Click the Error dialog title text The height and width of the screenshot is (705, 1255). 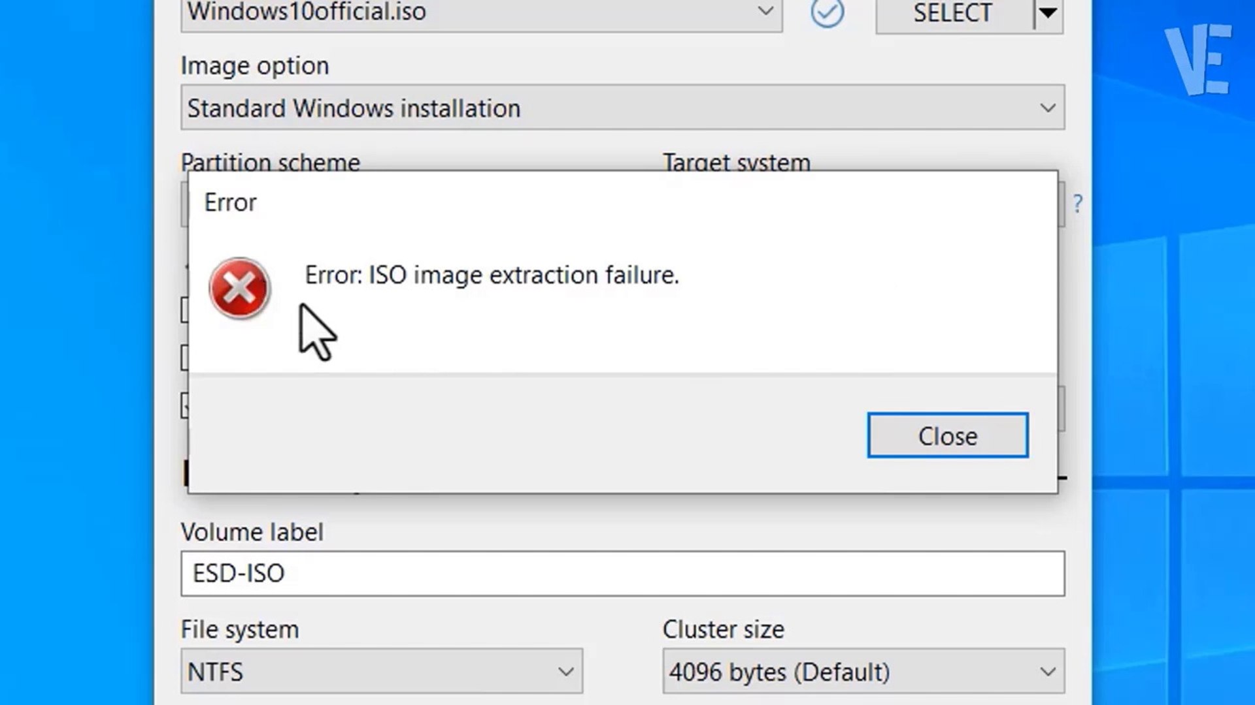click(230, 202)
